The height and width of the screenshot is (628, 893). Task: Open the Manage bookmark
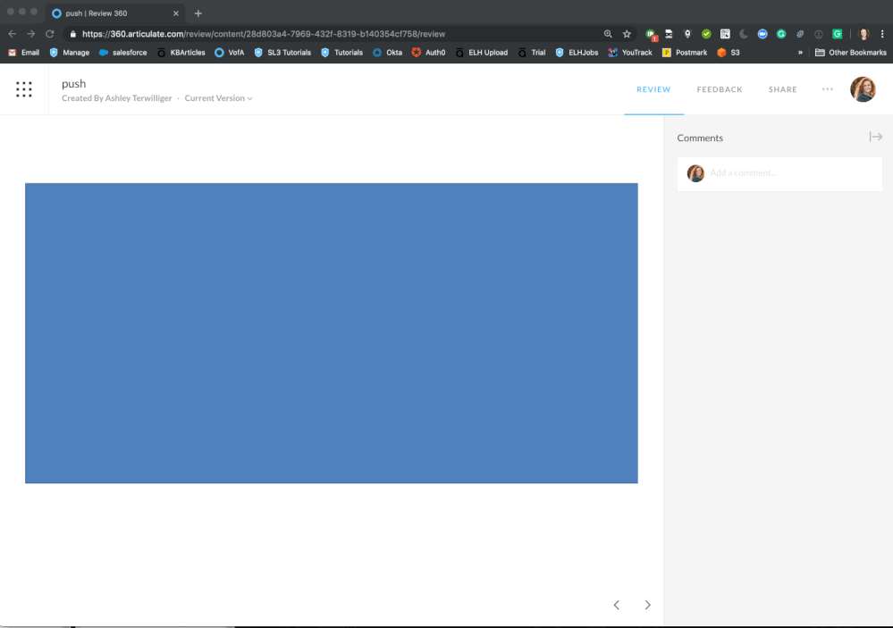click(x=70, y=53)
